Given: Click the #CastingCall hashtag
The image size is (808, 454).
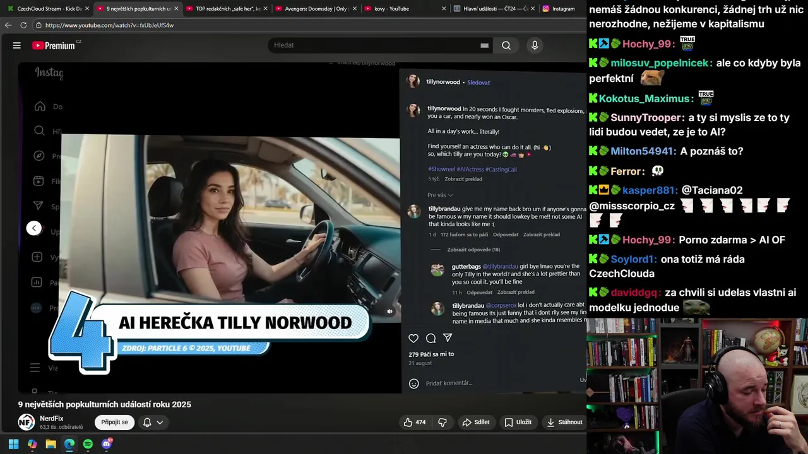Looking at the screenshot, I should [501, 169].
